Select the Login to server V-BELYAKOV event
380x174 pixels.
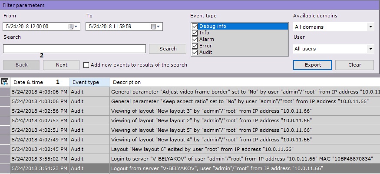tap(217, 160)
